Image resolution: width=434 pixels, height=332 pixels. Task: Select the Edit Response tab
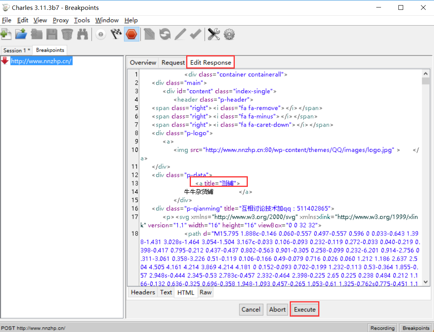pos(211,62)
